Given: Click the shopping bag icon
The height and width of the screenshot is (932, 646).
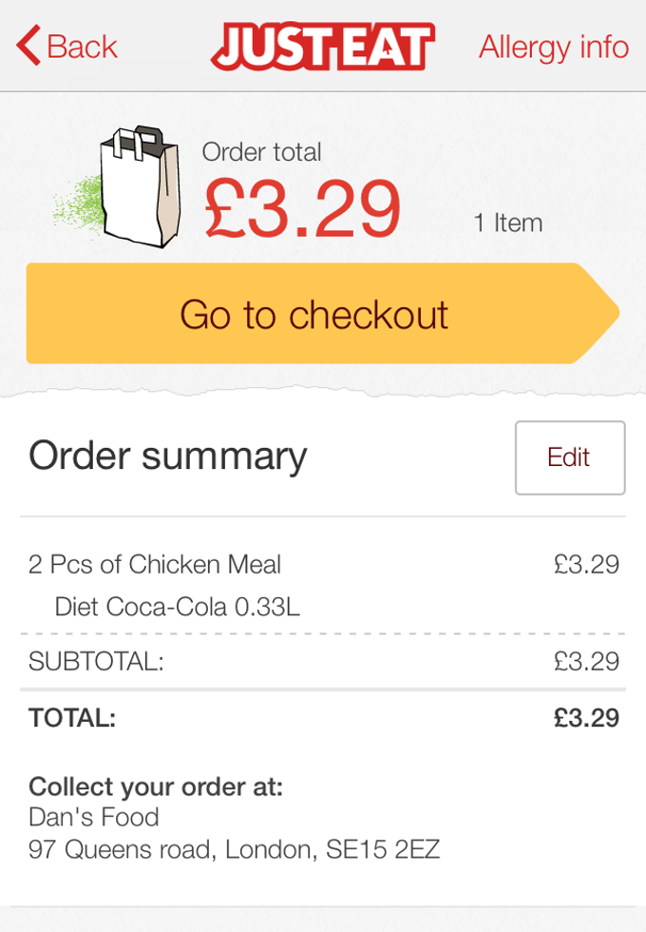Looking at the screenshot, I should click(x=133, y=185).
